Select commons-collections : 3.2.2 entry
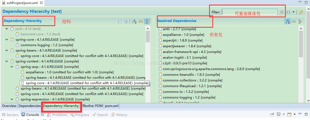 click(193, 81)
